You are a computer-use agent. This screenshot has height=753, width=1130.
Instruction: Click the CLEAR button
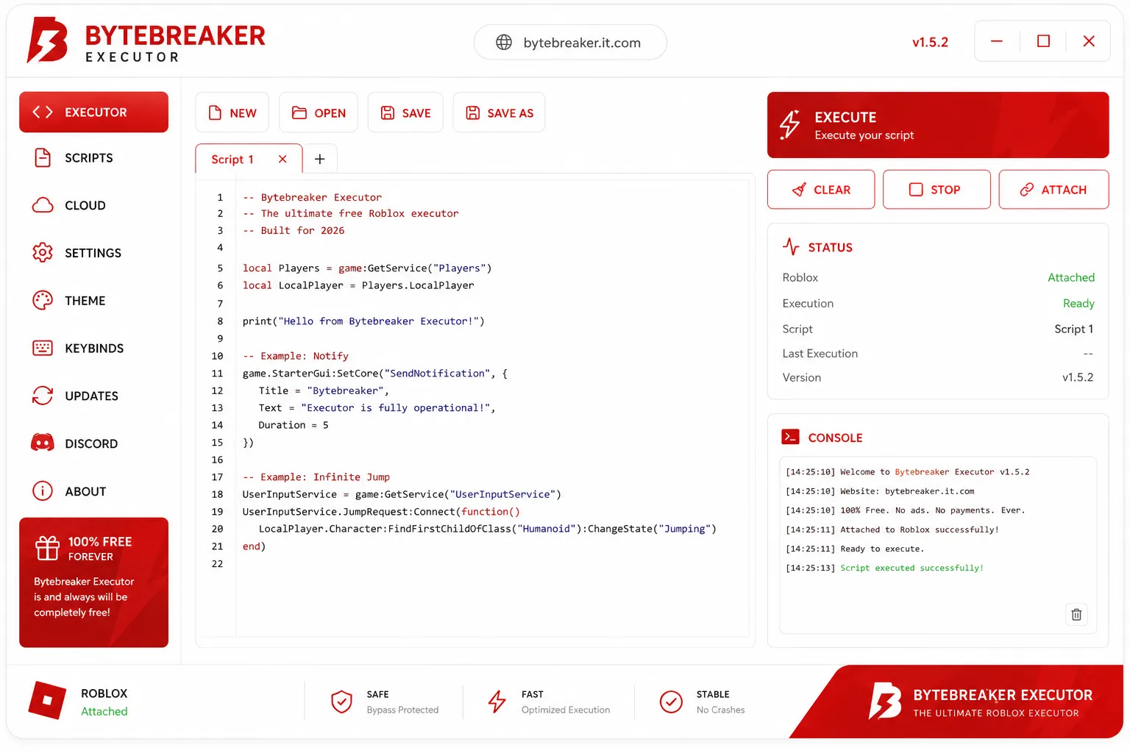pos(821,190)
